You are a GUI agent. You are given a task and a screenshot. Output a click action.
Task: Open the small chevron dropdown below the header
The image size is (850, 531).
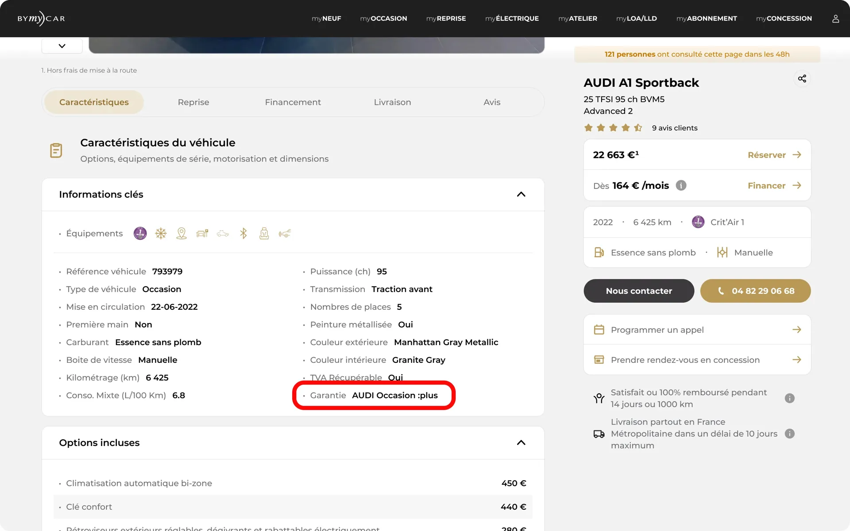62,46
